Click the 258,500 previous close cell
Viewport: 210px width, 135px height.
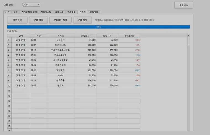[85, 45]
